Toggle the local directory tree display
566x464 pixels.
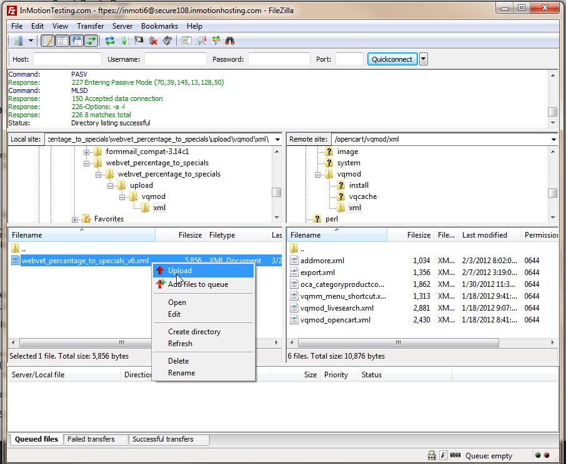point(62,41)
